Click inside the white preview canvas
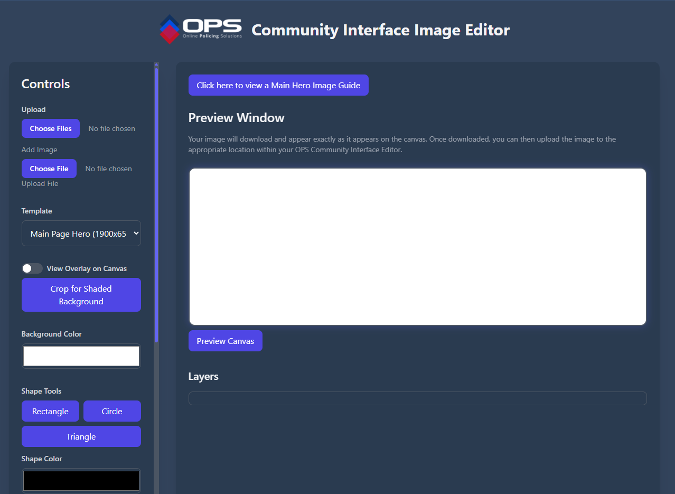The width and height of the screenshot is (675, 494). tap(417, 246)
